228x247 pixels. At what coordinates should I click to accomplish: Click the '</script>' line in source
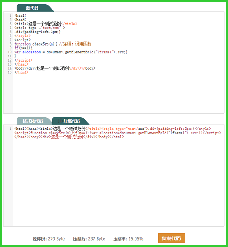click(23, 60)
